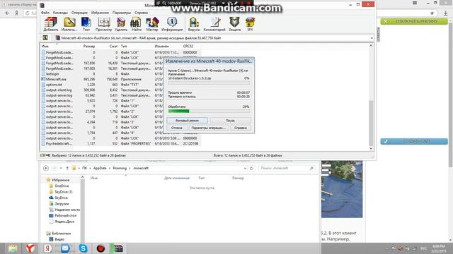Image resolution: width=453 pixels, height=254 pixels.
Task: Click the refresh icon beside Explorer address bar
Action: (251, 168)
